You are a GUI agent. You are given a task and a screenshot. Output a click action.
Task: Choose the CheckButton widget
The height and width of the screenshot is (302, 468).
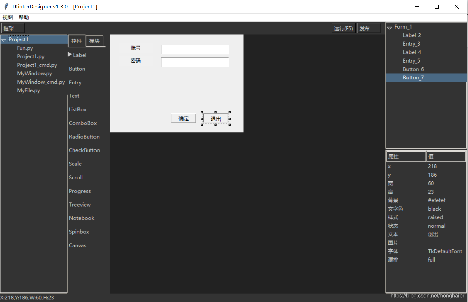pos(84,150)
